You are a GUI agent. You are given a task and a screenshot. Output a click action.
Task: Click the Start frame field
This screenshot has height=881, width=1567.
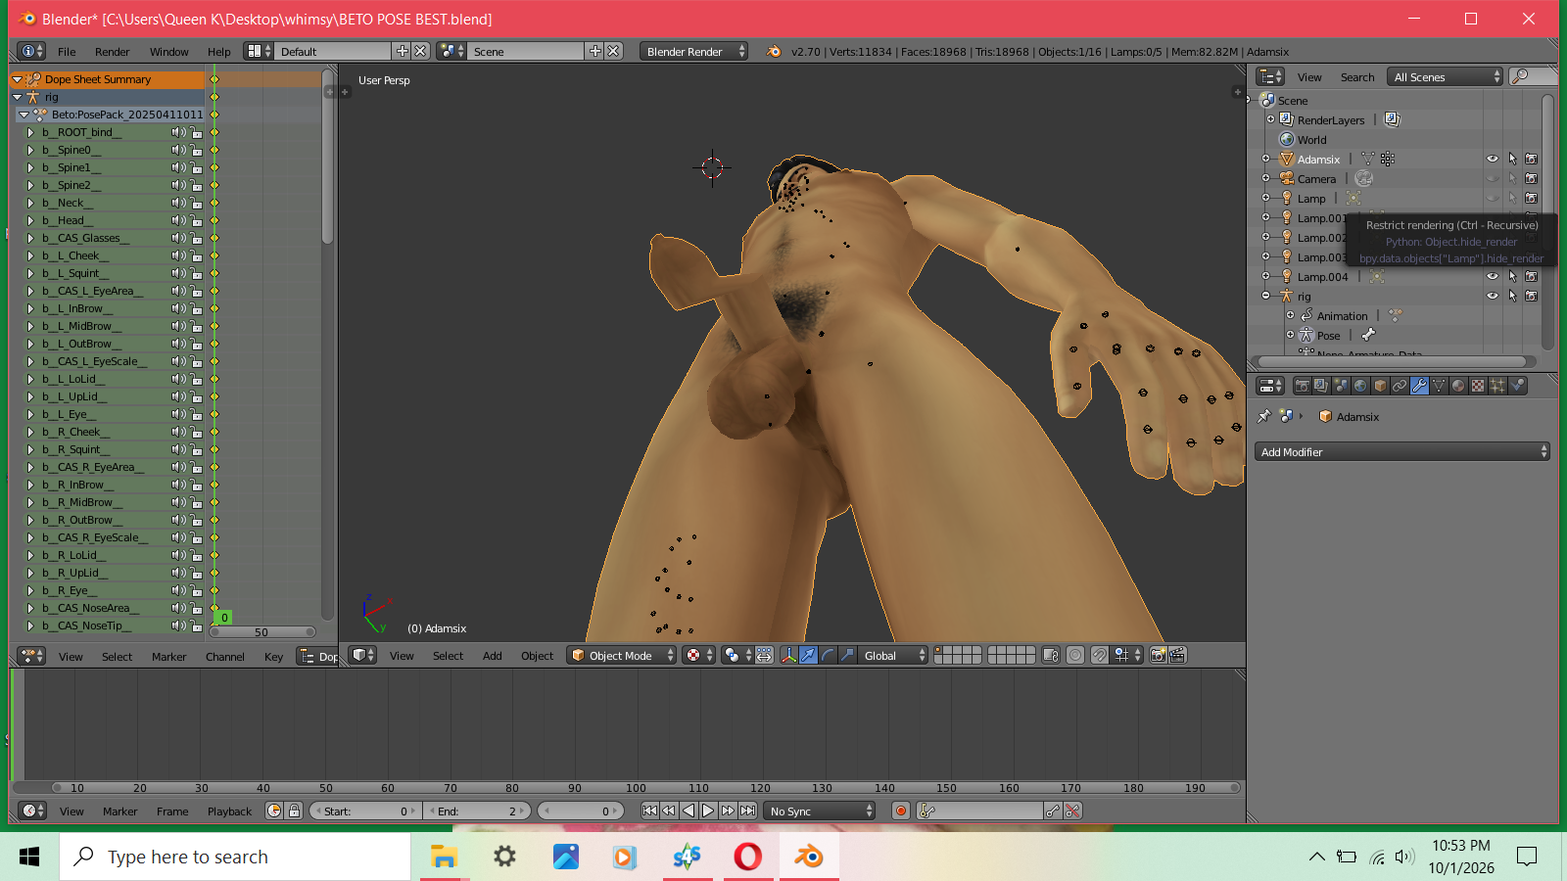coord(365,811)
